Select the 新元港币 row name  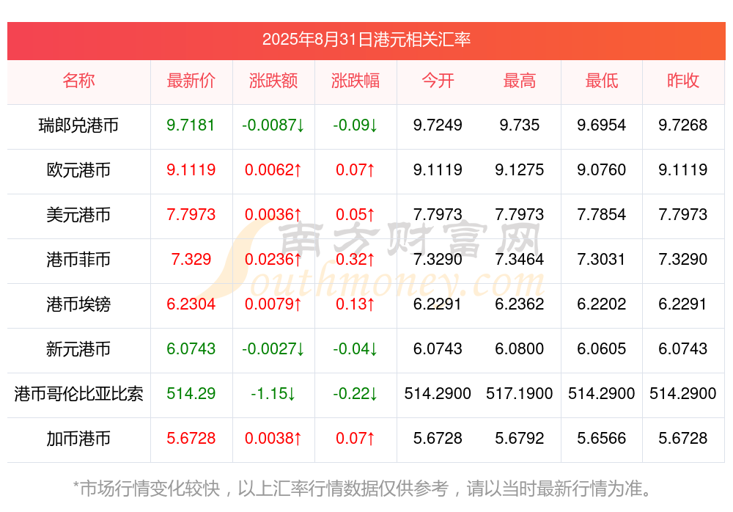click(x=78, y=349)
